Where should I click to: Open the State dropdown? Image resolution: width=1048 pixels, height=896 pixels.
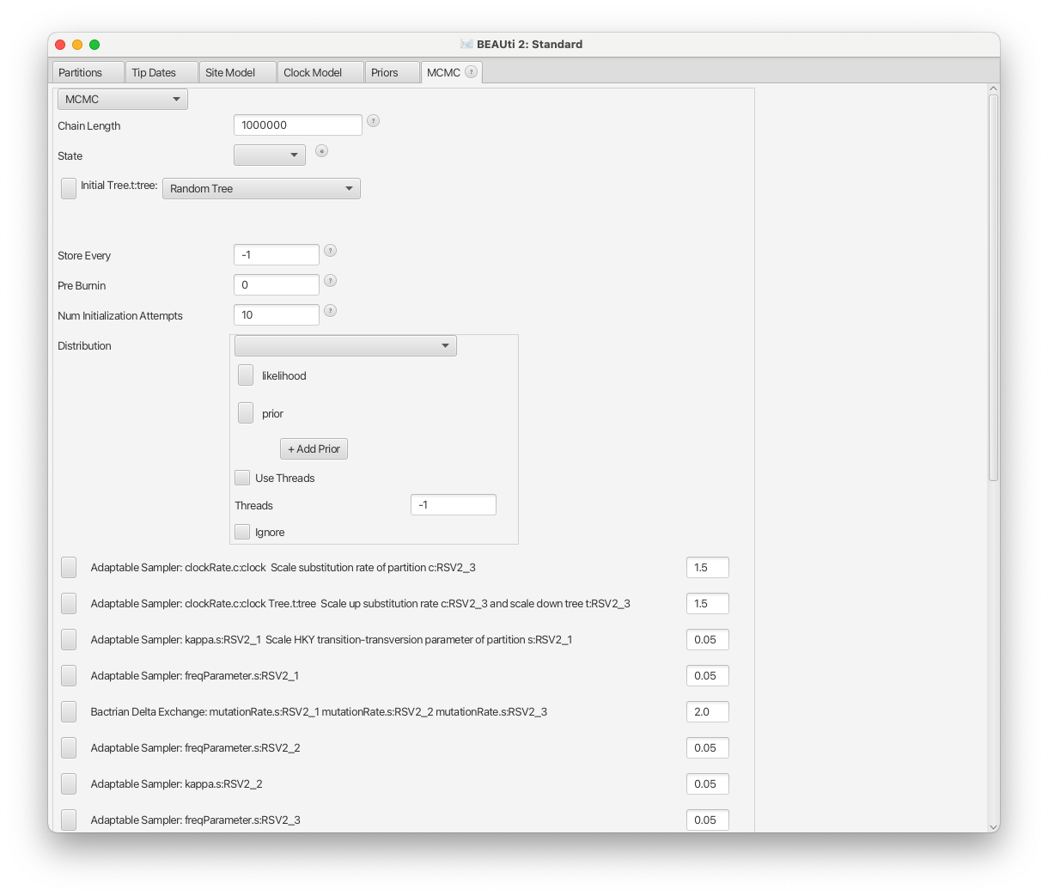point(270,155)
